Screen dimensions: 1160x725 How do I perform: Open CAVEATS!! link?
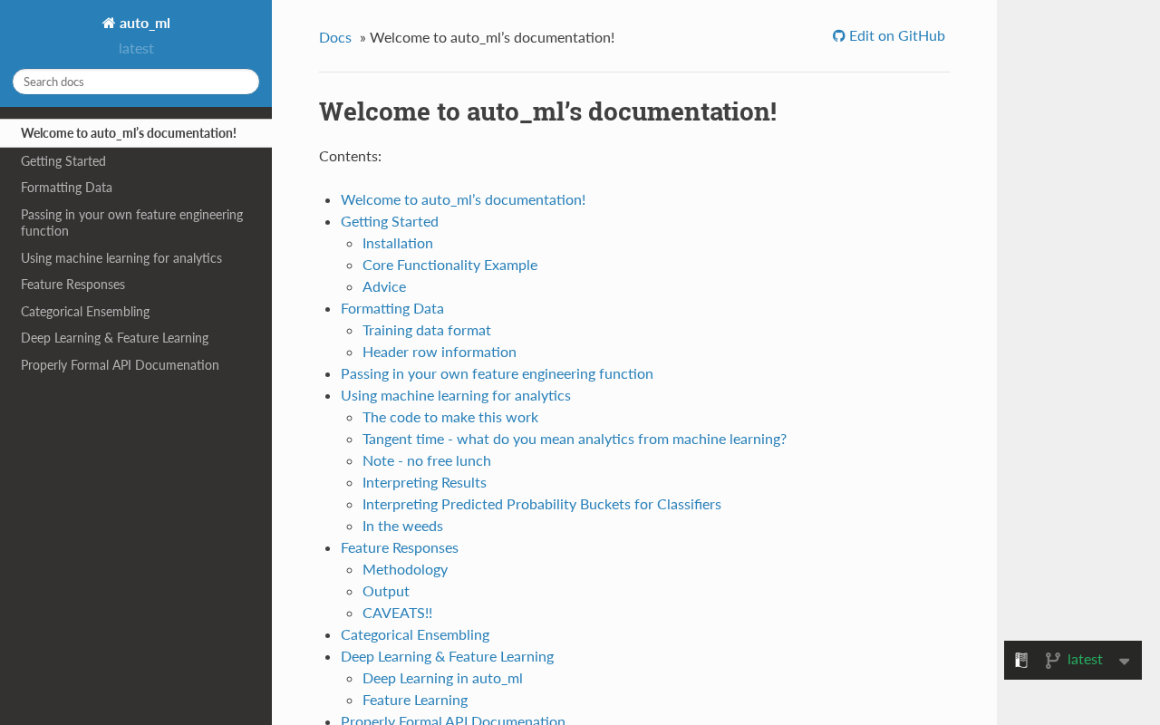(397, 613)
